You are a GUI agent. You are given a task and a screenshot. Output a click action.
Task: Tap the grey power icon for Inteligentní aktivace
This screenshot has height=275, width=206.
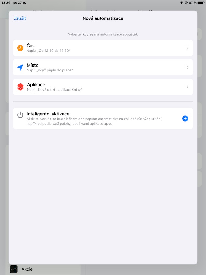coord(20,115)
